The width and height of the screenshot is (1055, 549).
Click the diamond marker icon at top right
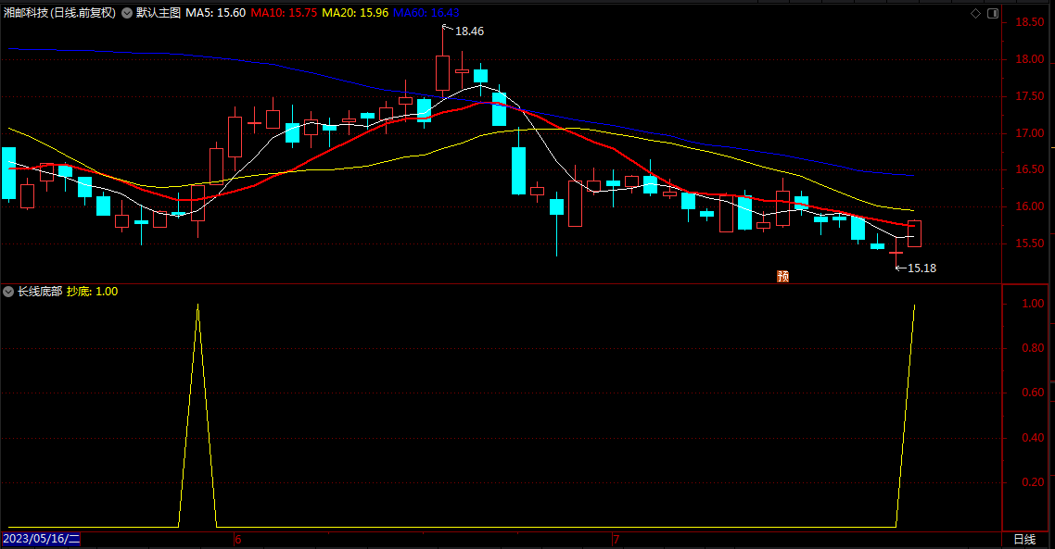point(975,14)
